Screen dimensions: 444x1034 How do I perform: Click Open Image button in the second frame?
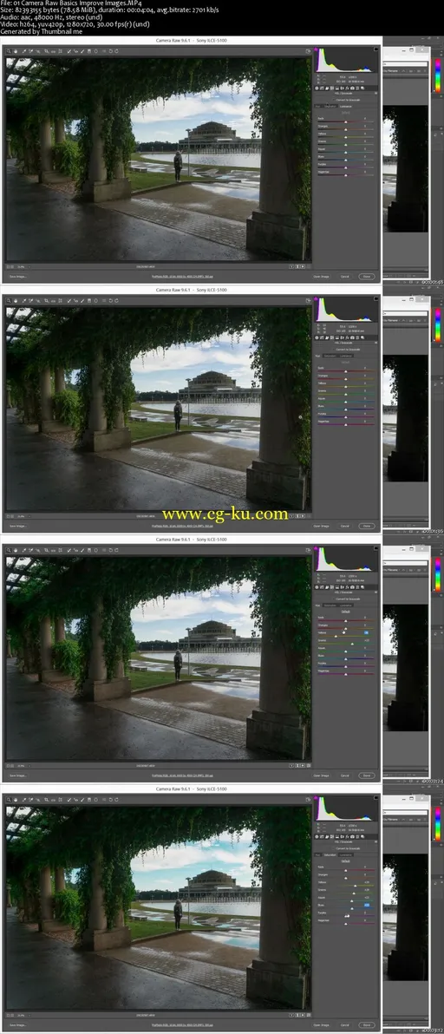point(322,526)
